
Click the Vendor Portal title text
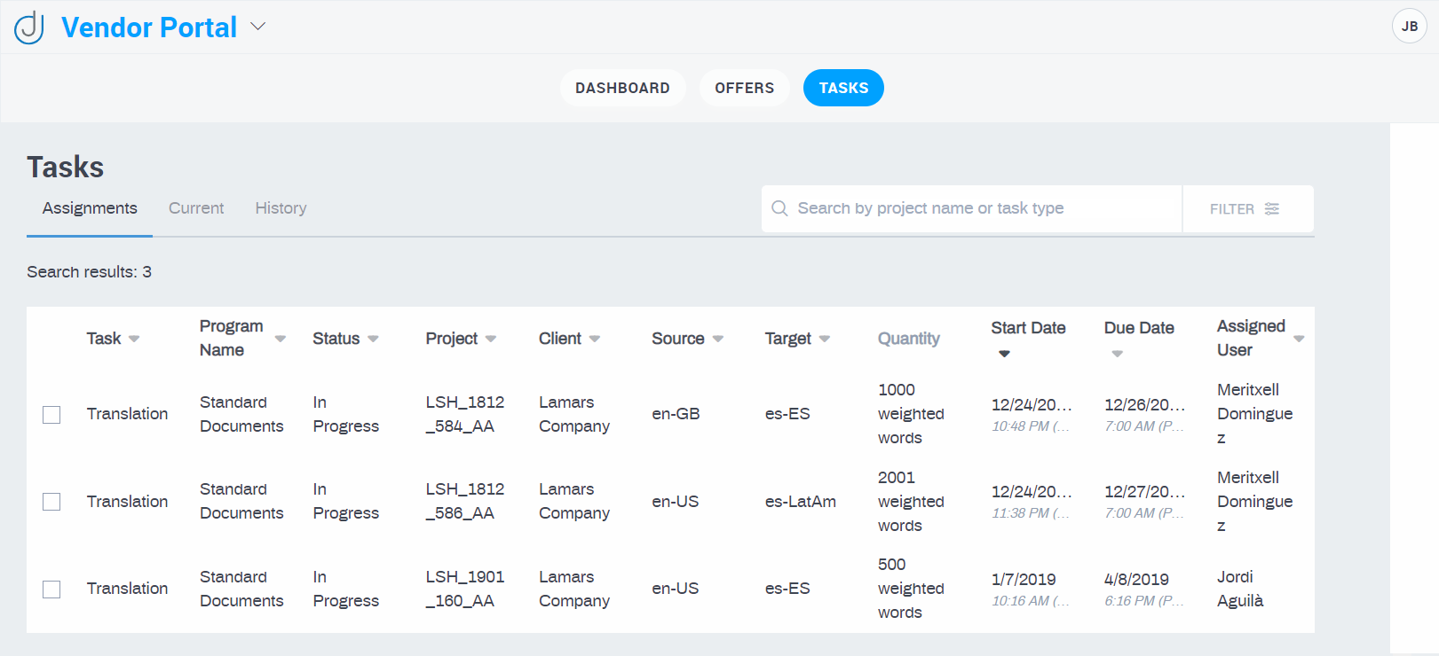pos(149,27)
